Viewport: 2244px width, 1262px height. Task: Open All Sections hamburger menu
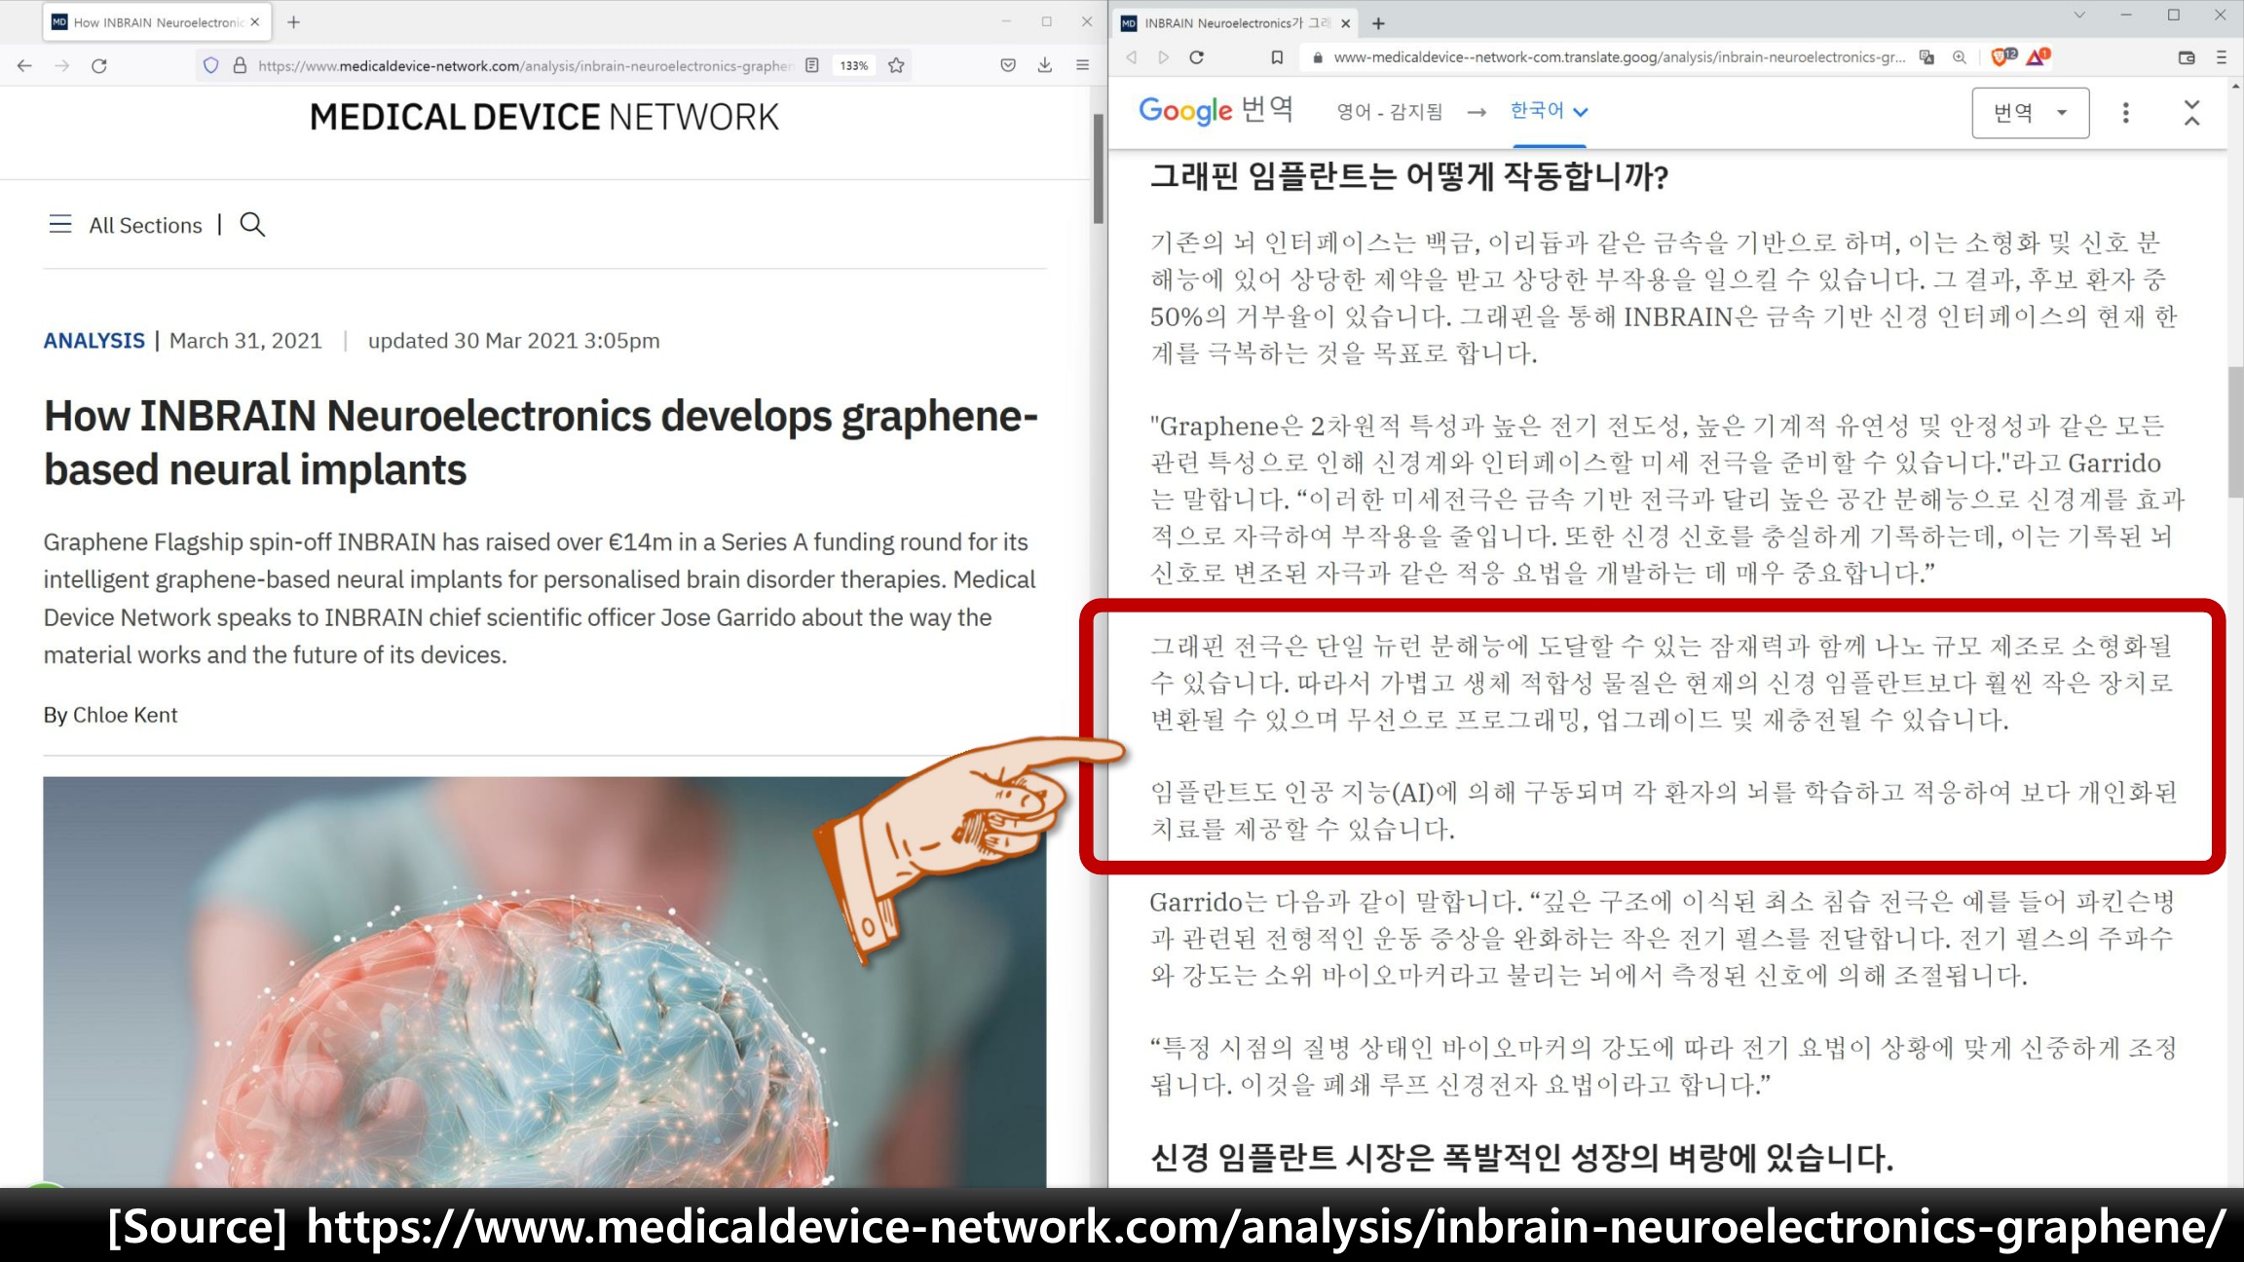[60, 225]
